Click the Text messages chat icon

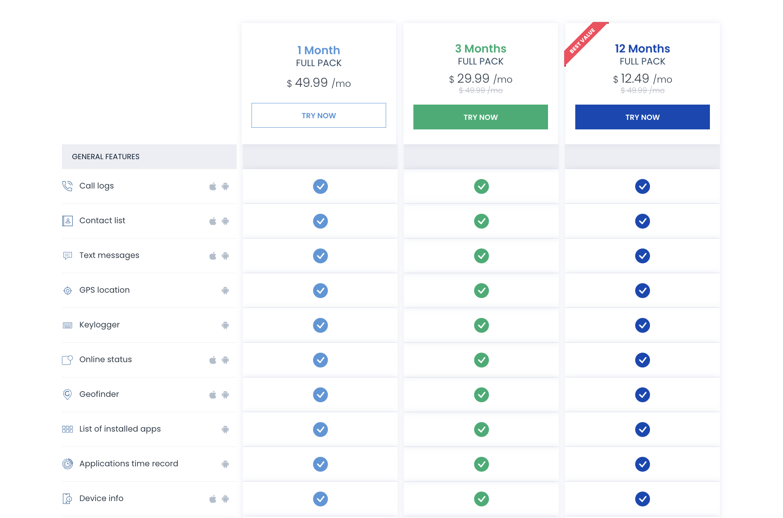(x=67, y=255)
